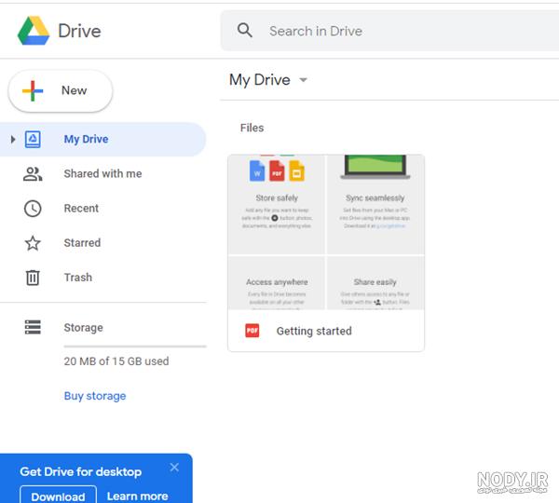Click Download in the desktop banner
This screenshot has width=559, height=503.
(x=58, y=496)
